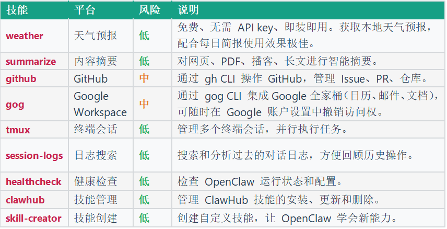Click the orange 中 risk for github

[144, 78]
